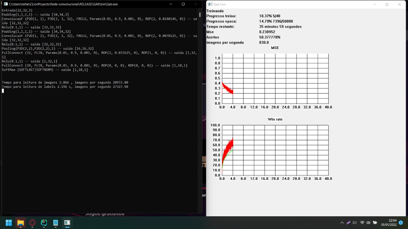Click the Gab.exe console title bar icon
The width and height of the screenshot is (408, 229).
coord(5,4)
